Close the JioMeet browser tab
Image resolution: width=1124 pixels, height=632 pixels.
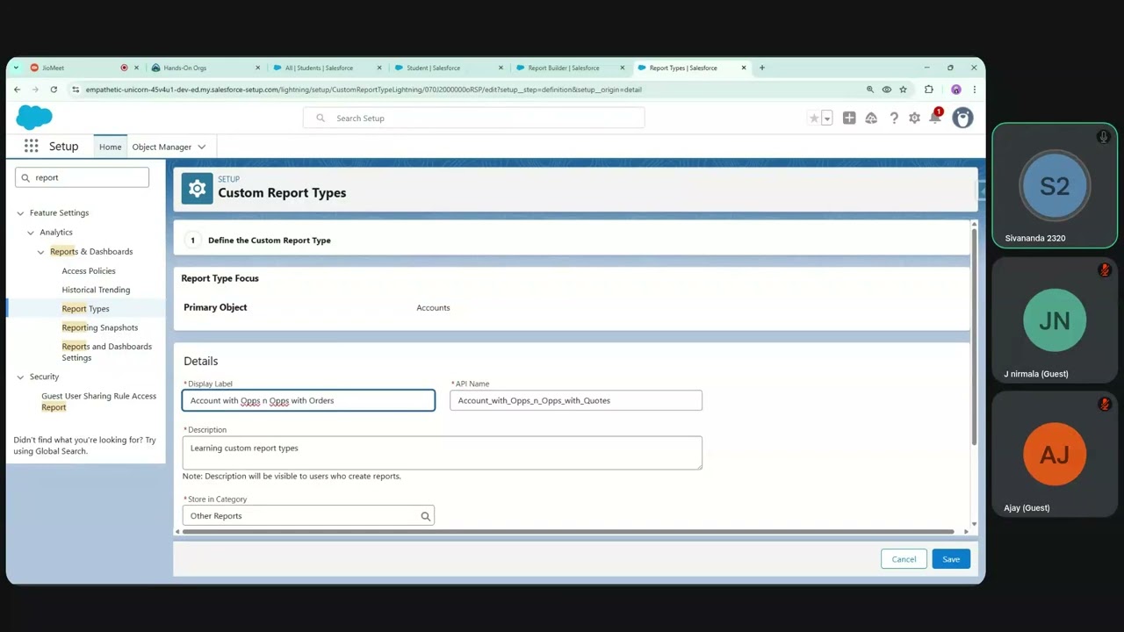[x=136, y=68]
